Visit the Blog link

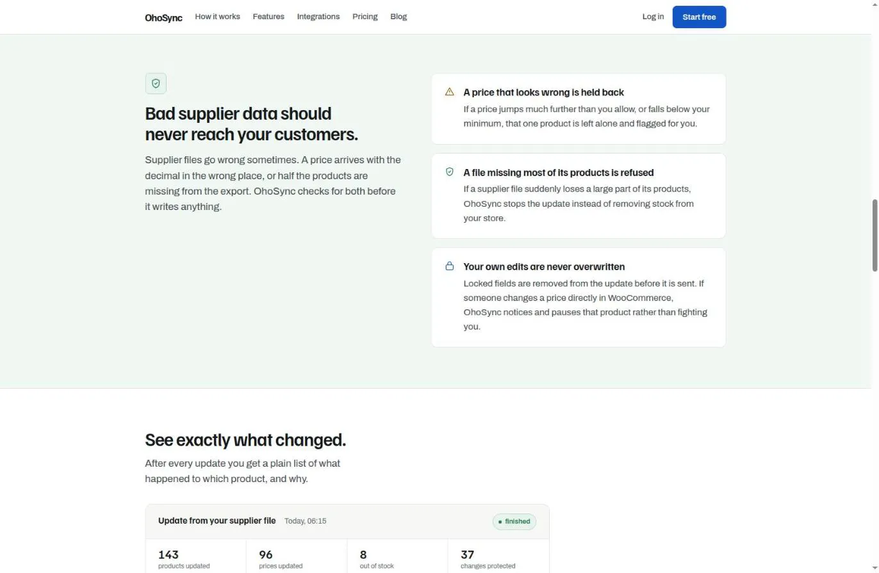click(x=398, y=17)
